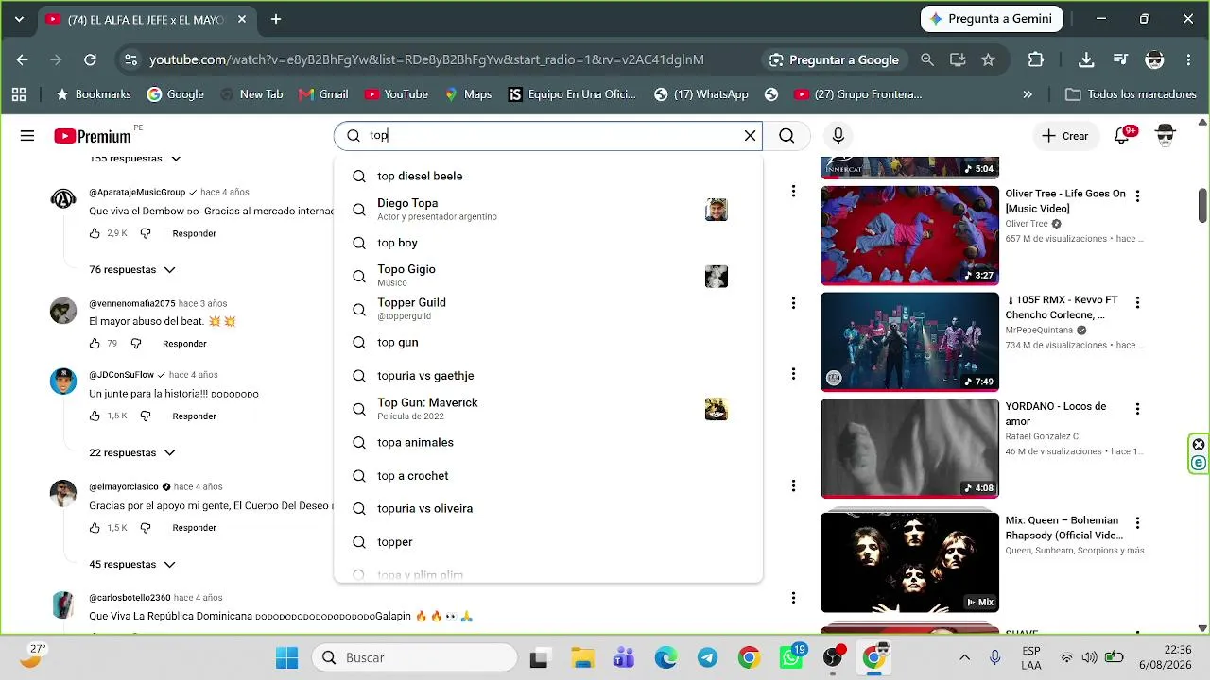Image resolution: width=1210 pixels, height=680 pixels.
Task: Open Oliver Tree Life Goes On thumbnail
Action: [909, 235]
